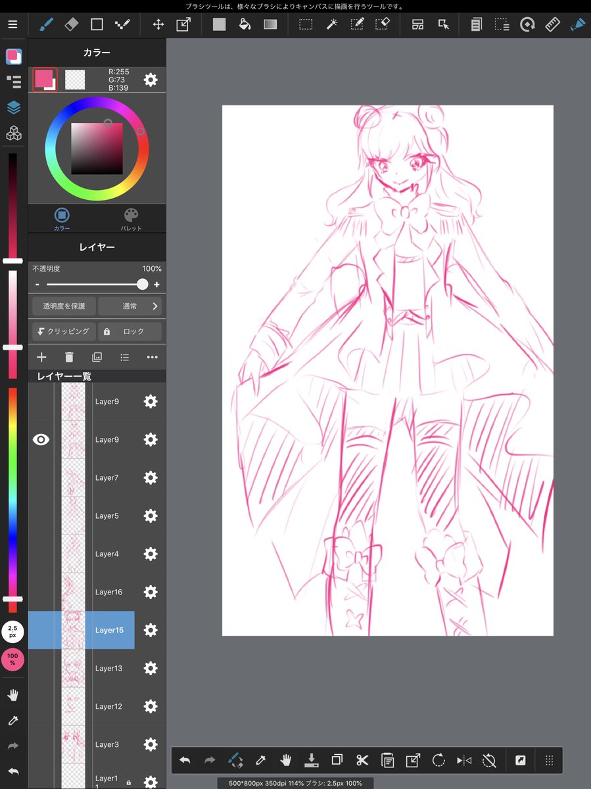This screenshot has width=591, height=789.
Task: Toggle 透明度を保護 button
Action: 64,306
